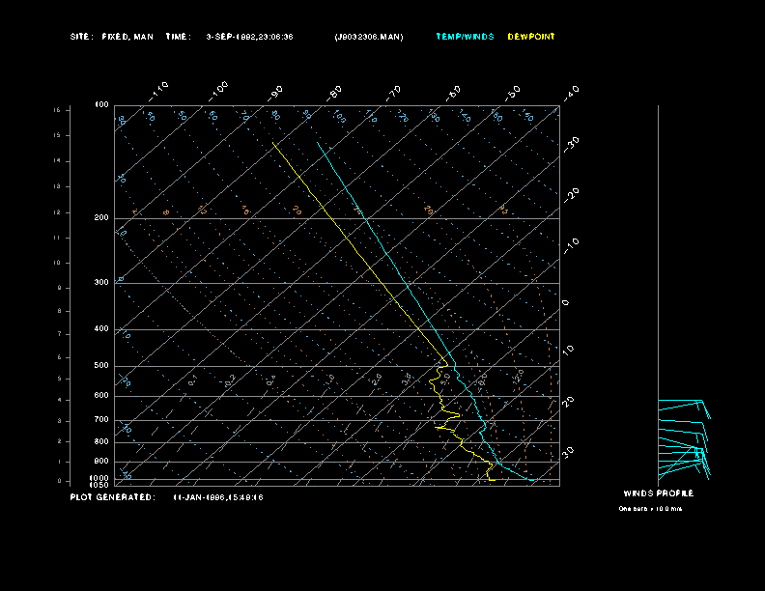The image size is (765, 591).
Task: Click the 300 pressure level label
Action: click(101, 282)
